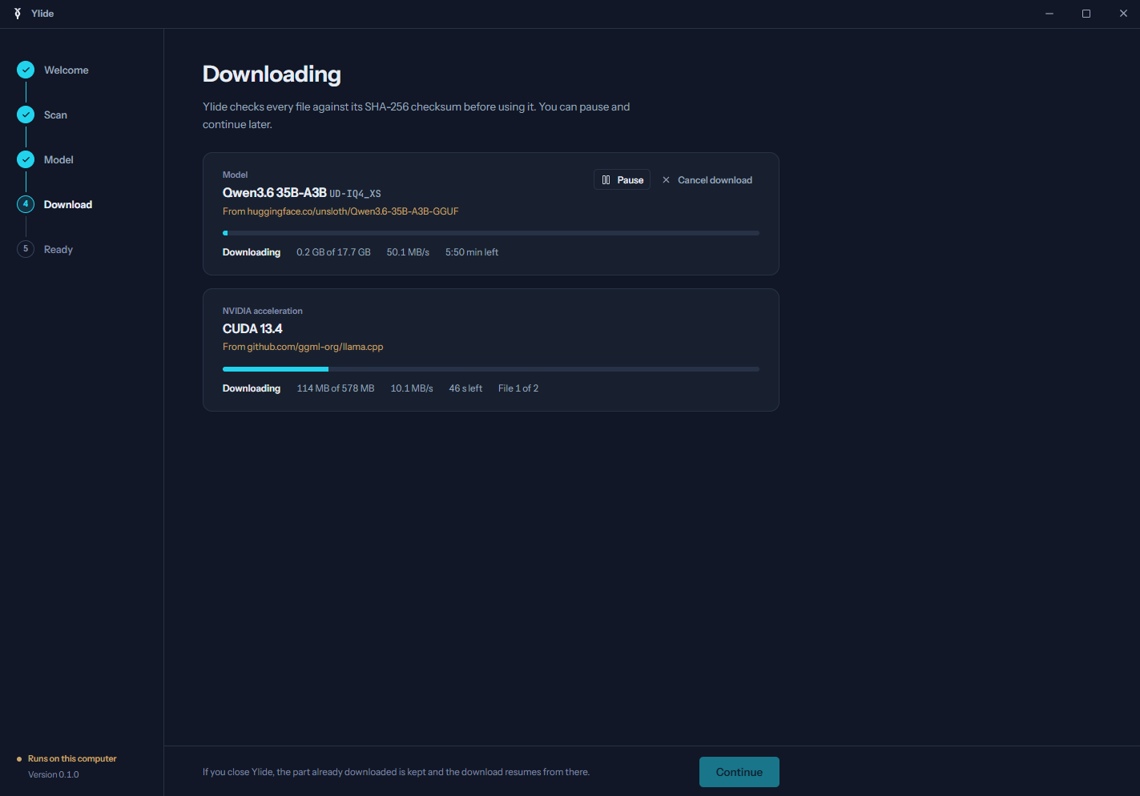Click the UD-IQ4_XS quantization tag
The height and width of the screenshot is (796, 1140).
coord(355,194)
